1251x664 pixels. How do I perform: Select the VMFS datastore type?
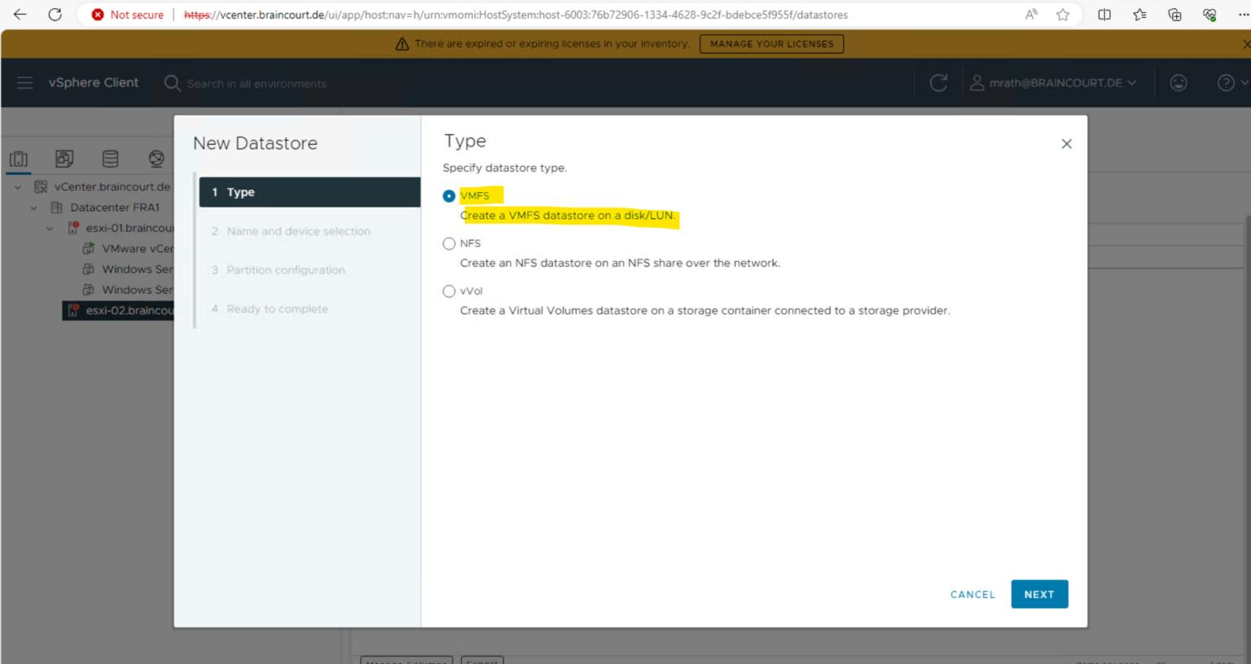tap(449, 195)
